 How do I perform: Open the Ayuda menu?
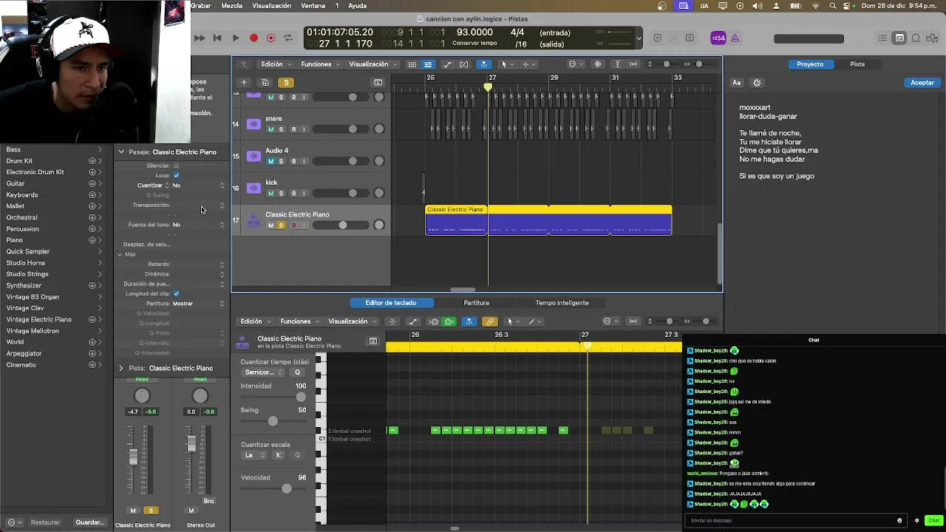click(x=357, y=6)
